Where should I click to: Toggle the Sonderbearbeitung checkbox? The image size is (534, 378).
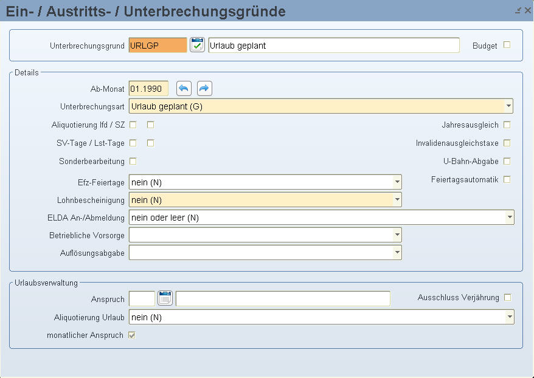click(x=133, y=161)
